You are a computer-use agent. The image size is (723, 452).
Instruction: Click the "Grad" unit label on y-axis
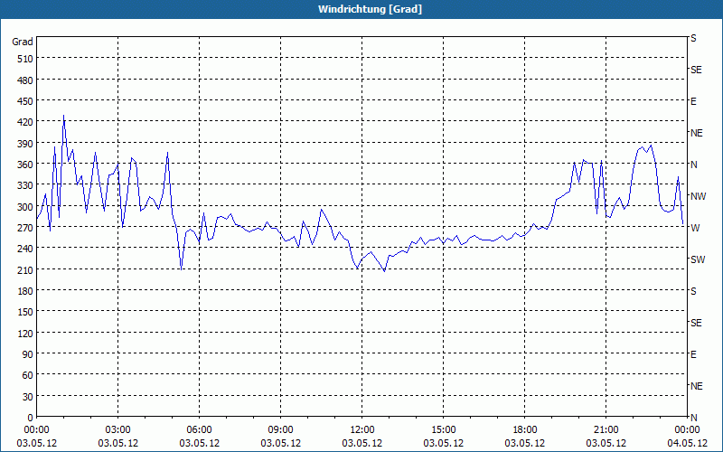pos(23,42)
